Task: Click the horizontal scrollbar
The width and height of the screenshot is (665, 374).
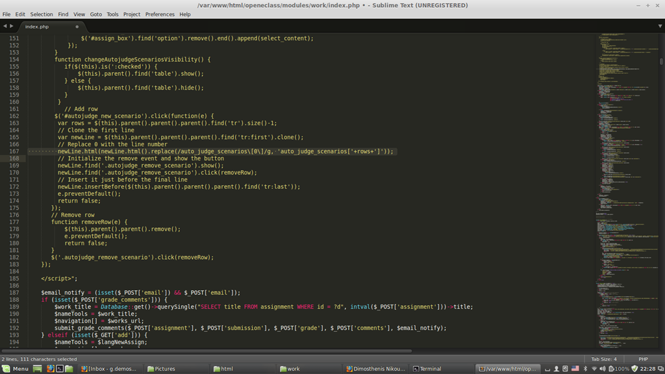Action: [207, 351]
